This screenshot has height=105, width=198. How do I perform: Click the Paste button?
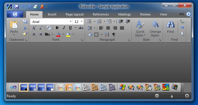tap(14, 28)
